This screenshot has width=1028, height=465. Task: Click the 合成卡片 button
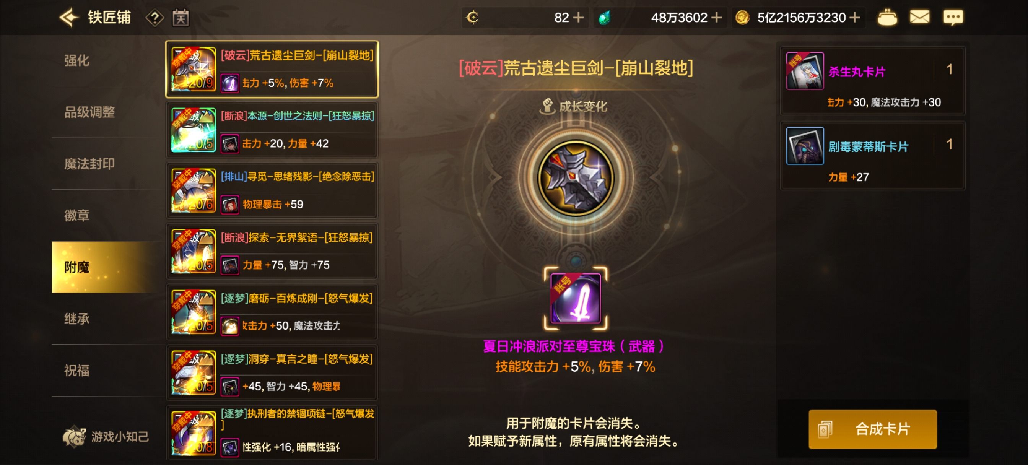(x=872, y=429)
